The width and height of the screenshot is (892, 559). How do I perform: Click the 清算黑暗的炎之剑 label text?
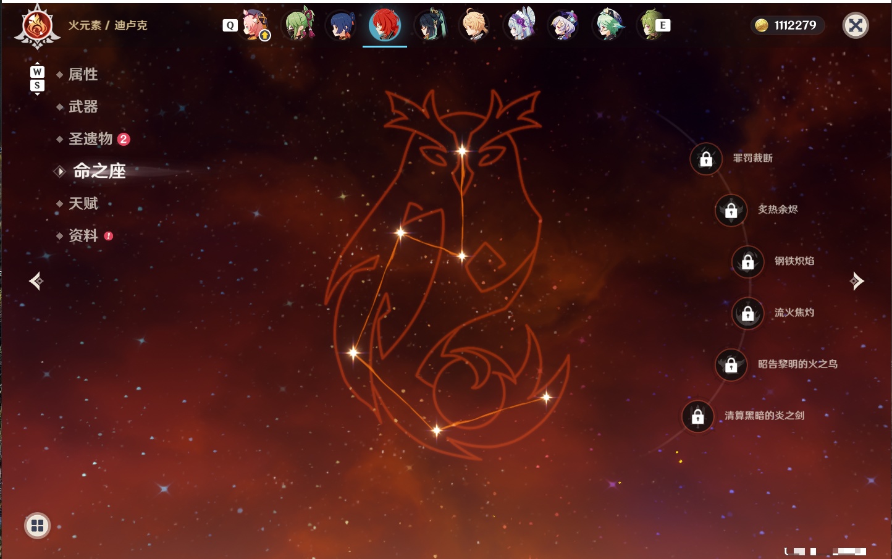click(x=764, y=416)
